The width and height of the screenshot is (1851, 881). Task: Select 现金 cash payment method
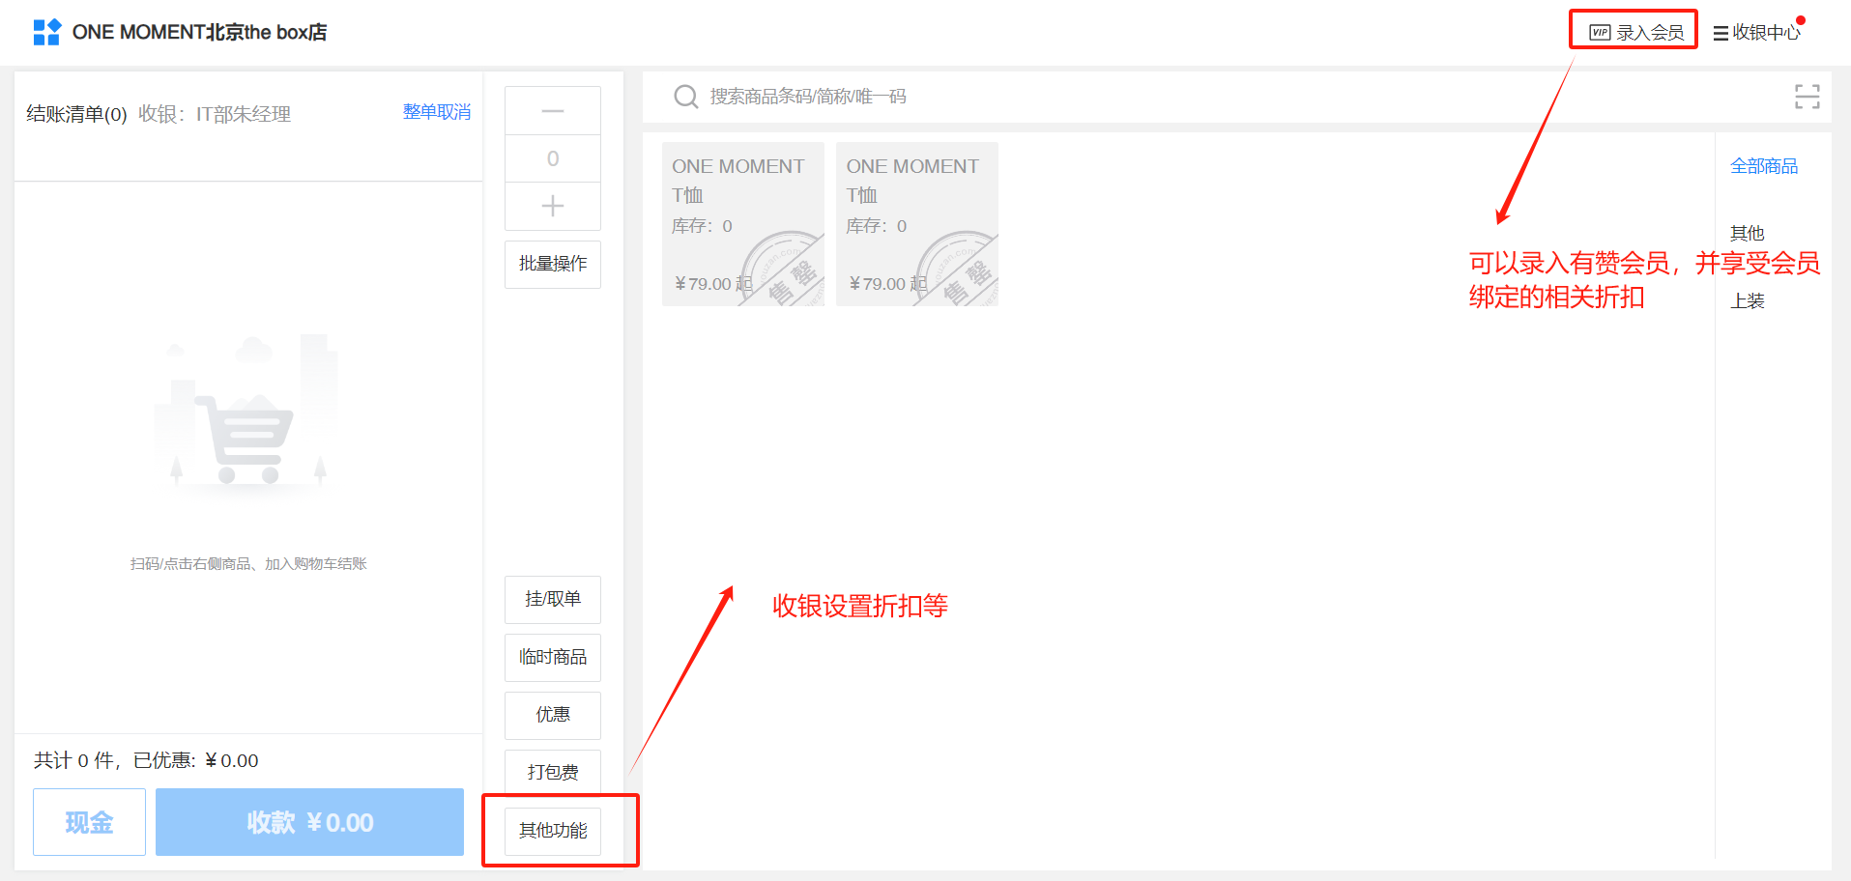[x=89, y=822]
